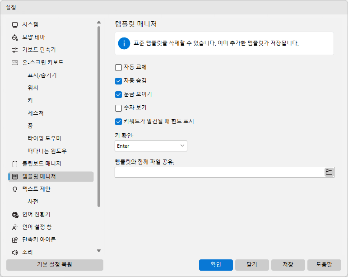Open the 클립보드 매니저 settings page

[x=51, y=164]
